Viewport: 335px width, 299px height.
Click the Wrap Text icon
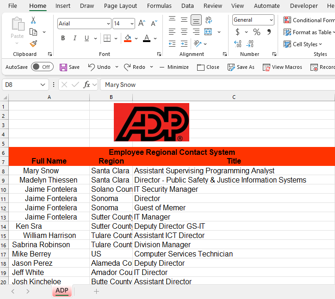[209, 20]
